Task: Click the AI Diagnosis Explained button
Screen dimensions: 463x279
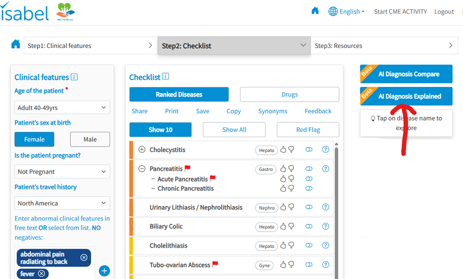Action: pyautogui.click(x=406, y=96)
